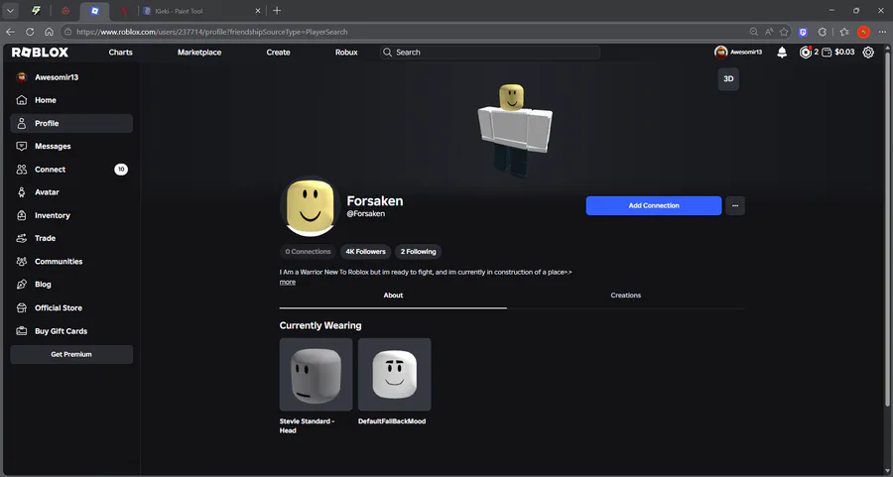Close the Kleki - Paint Tool tab
Viewport: 893px width, 477px height.
pos(257,11)
